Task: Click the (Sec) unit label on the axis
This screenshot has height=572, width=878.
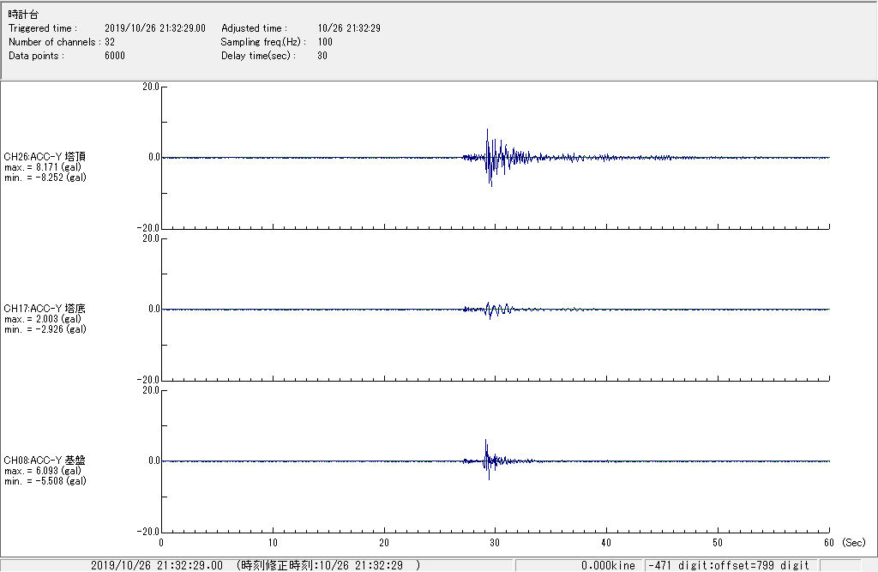Action: point(853,542)
